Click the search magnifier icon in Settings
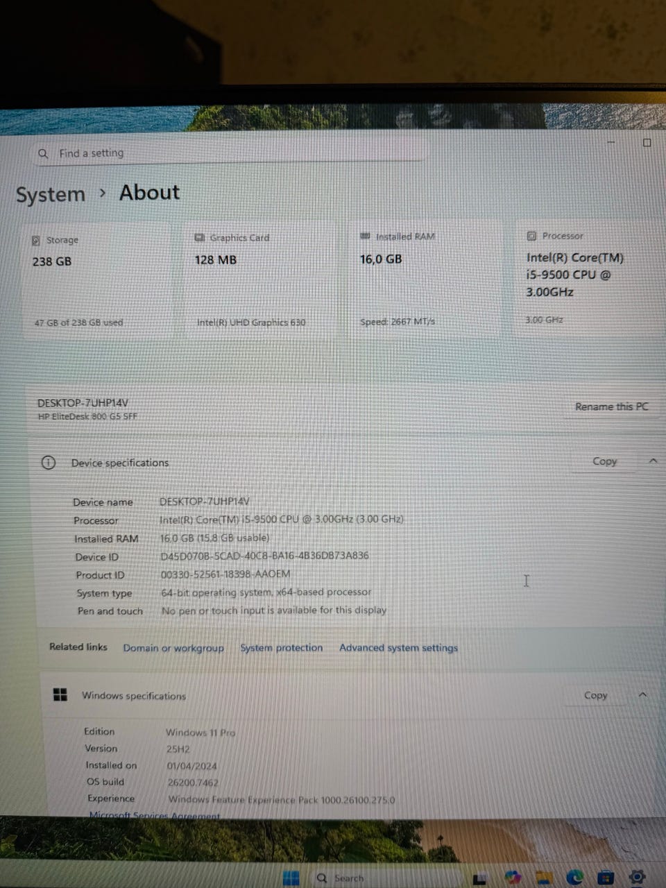666x888 pixels. [43, 153]
